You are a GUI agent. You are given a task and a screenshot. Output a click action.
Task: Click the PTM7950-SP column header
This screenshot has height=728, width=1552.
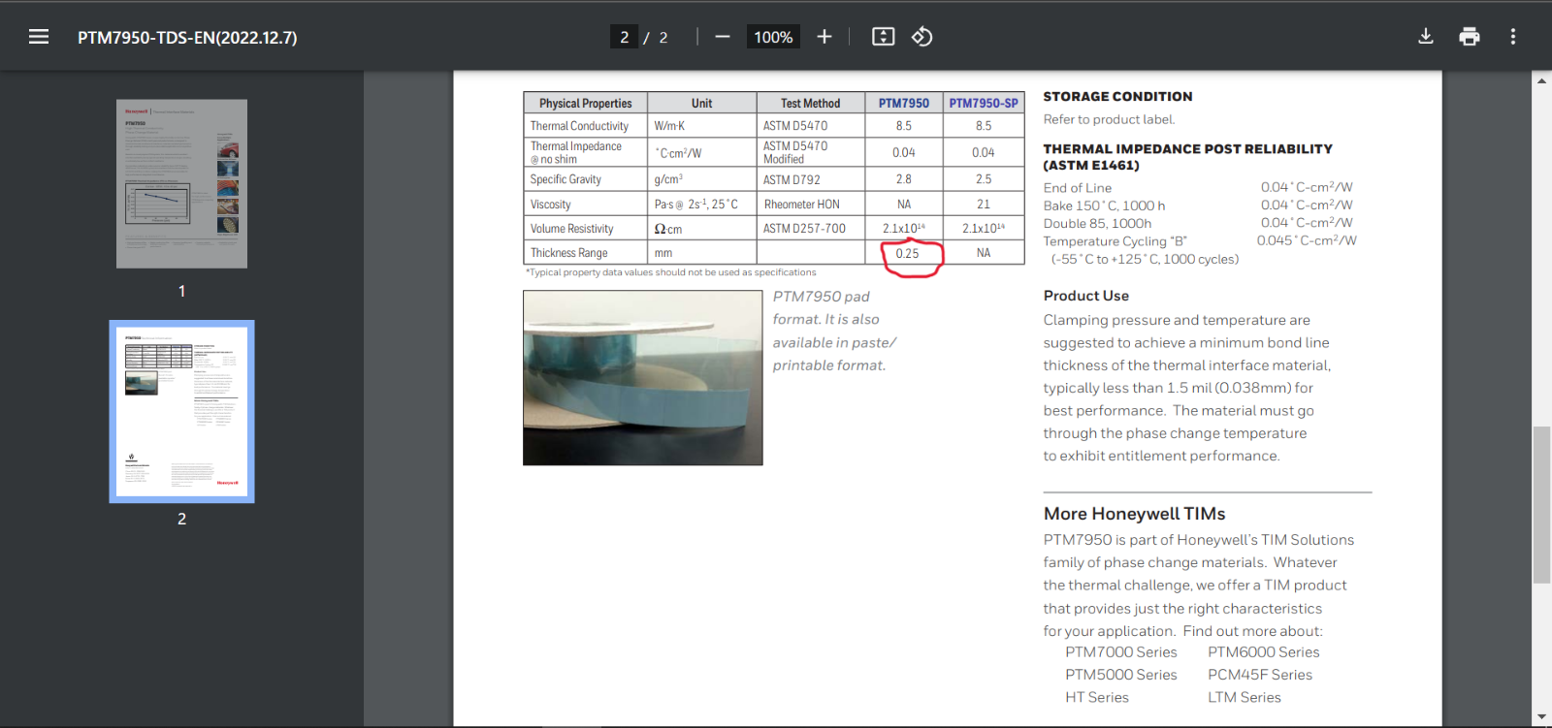point(984,103)
